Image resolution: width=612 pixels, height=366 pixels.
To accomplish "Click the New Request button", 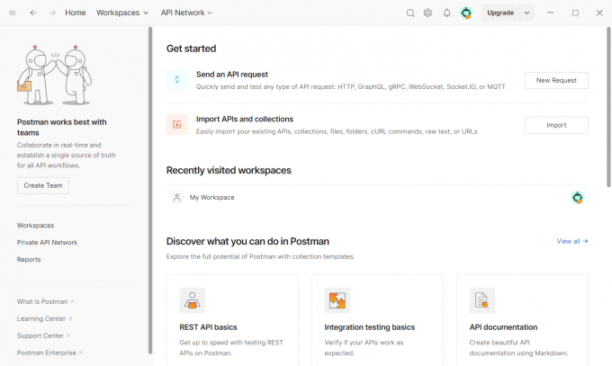I will (x=556, y=80).
